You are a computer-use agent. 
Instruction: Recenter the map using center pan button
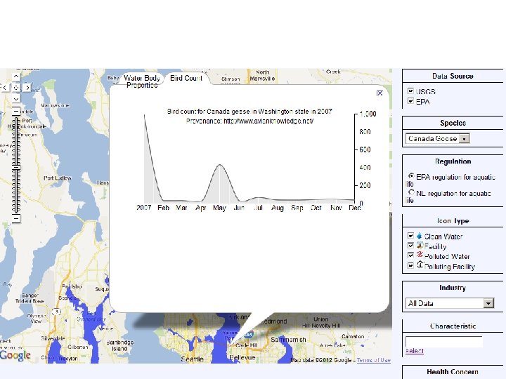pos(16,87)
